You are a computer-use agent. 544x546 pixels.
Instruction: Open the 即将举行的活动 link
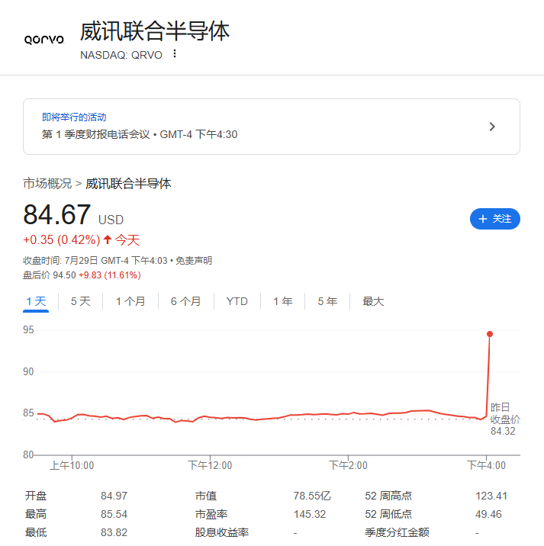coord(74,117)
